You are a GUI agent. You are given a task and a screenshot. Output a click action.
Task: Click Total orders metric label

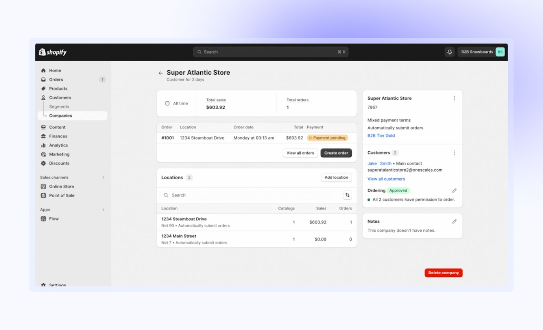tap(297, 100)
